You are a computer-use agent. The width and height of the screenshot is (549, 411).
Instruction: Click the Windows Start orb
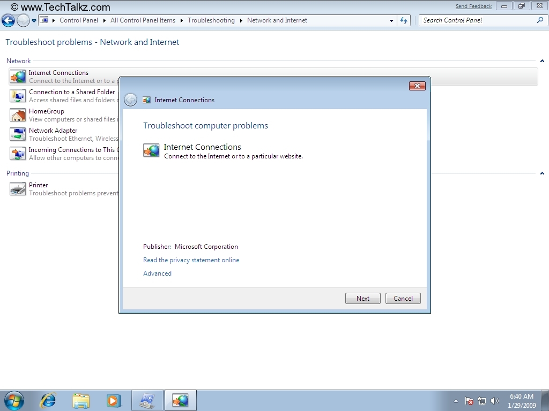pyautogui.click(x=14, y=400)
